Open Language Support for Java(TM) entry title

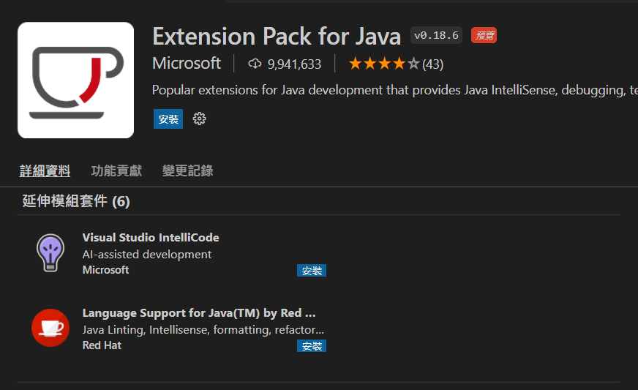click(198, 312)
